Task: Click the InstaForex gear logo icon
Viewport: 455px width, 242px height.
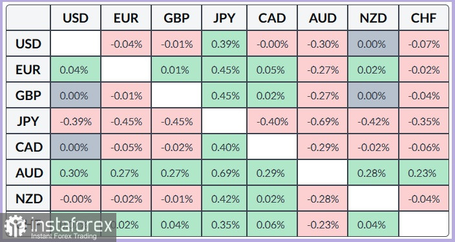Action: [15, 226]
